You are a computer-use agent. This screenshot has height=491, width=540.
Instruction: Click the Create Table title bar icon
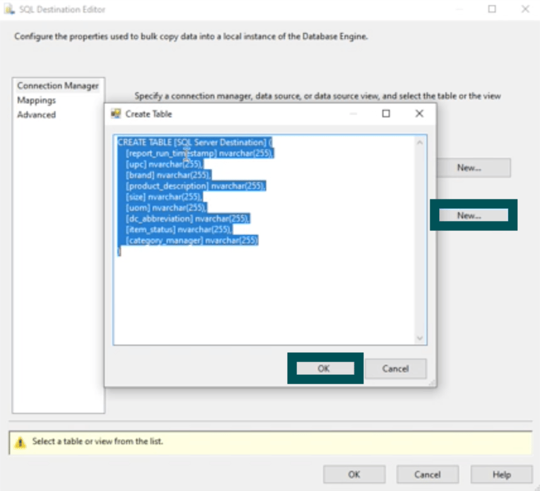(116, 114)
